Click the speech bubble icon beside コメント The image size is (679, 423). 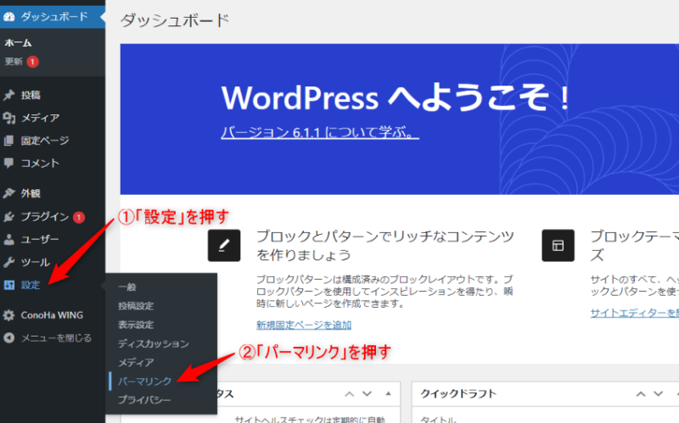(x=8, y=163)
